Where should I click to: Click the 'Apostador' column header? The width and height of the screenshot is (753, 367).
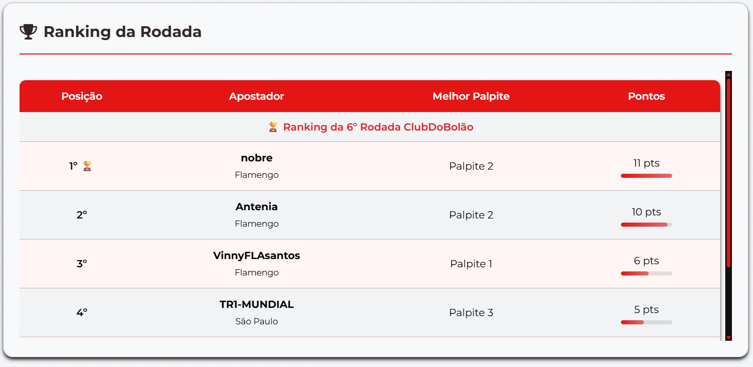256,96
